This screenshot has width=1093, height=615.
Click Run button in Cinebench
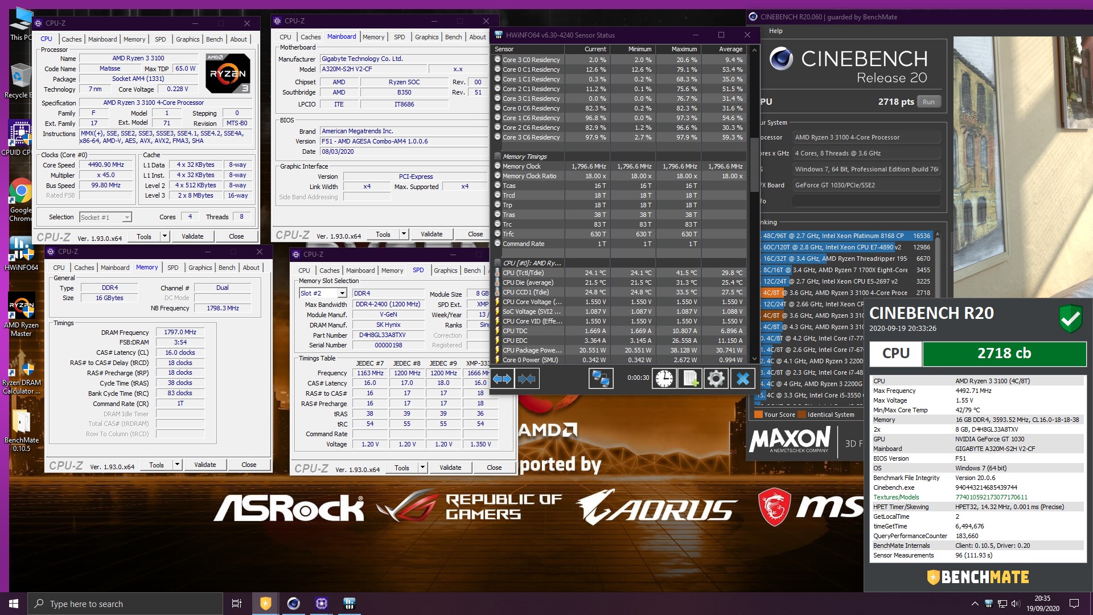[x=928, y=102]
